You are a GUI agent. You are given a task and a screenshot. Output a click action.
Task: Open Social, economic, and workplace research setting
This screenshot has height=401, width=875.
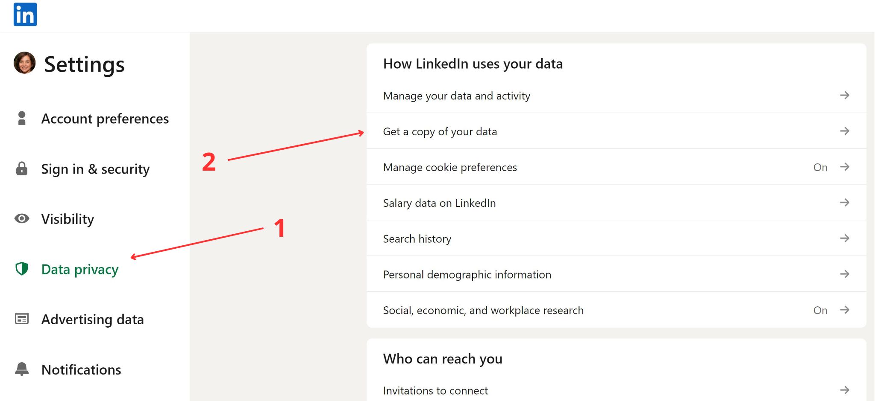[x=483, y=310]
